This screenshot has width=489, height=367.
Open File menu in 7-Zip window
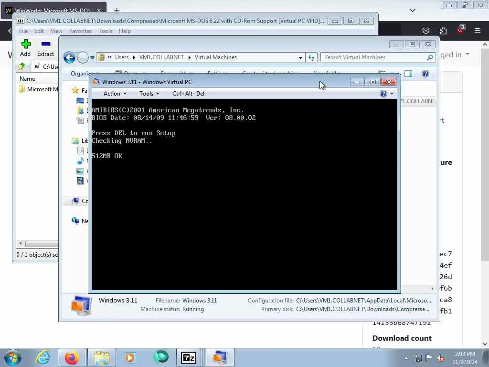(x=23, y=31)
